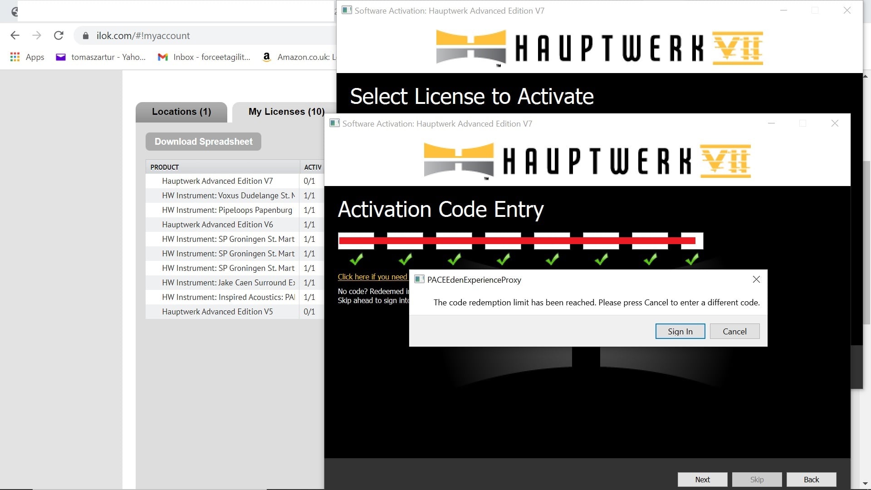Select the Hauptwerk Advanced Edition V7 license row

pyautogui.click(x=235, y=181)
